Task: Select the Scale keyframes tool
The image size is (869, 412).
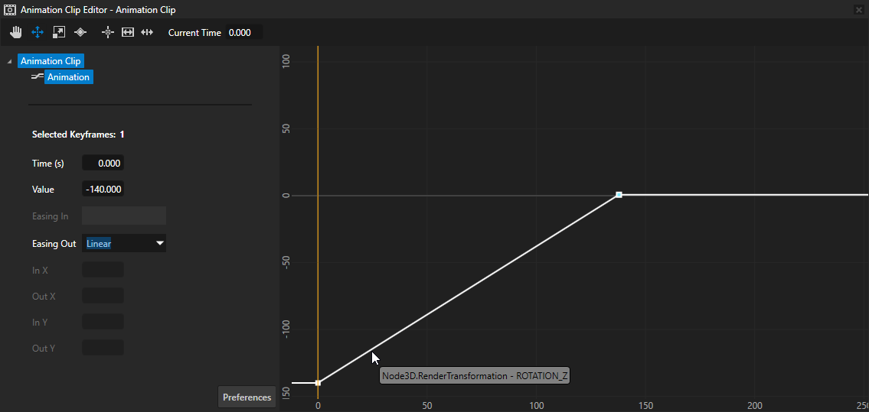Action: [x=58, y=32]
